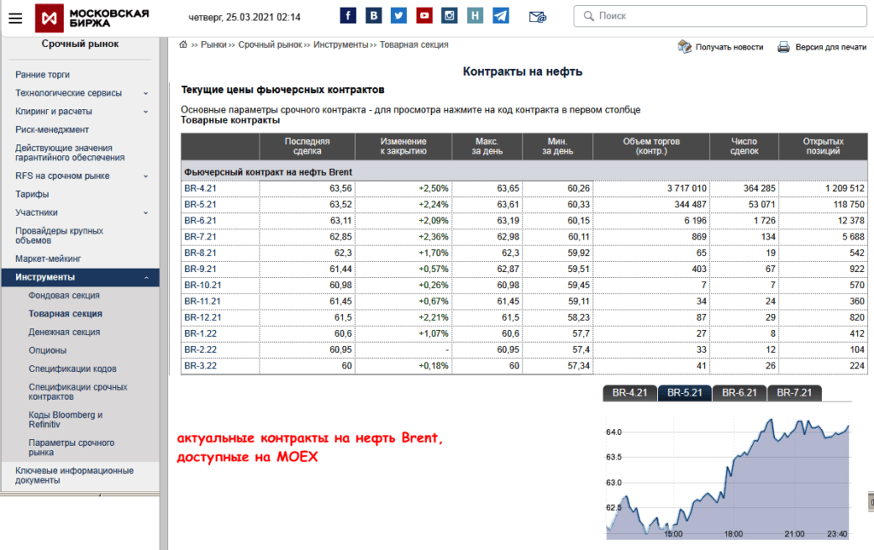Select Опционы in the sidebar
The image size is (874, 550).
[x=50, y=350]
